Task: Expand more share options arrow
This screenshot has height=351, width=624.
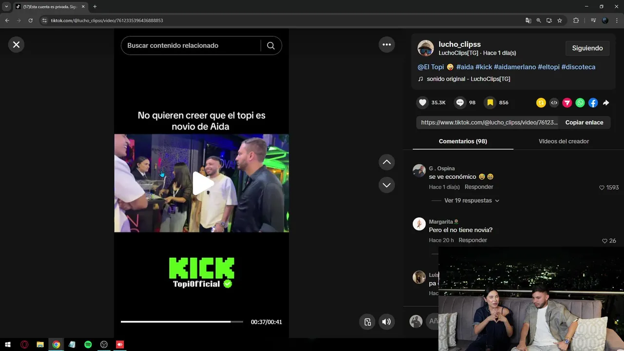Action: click(x=606, y=102)
